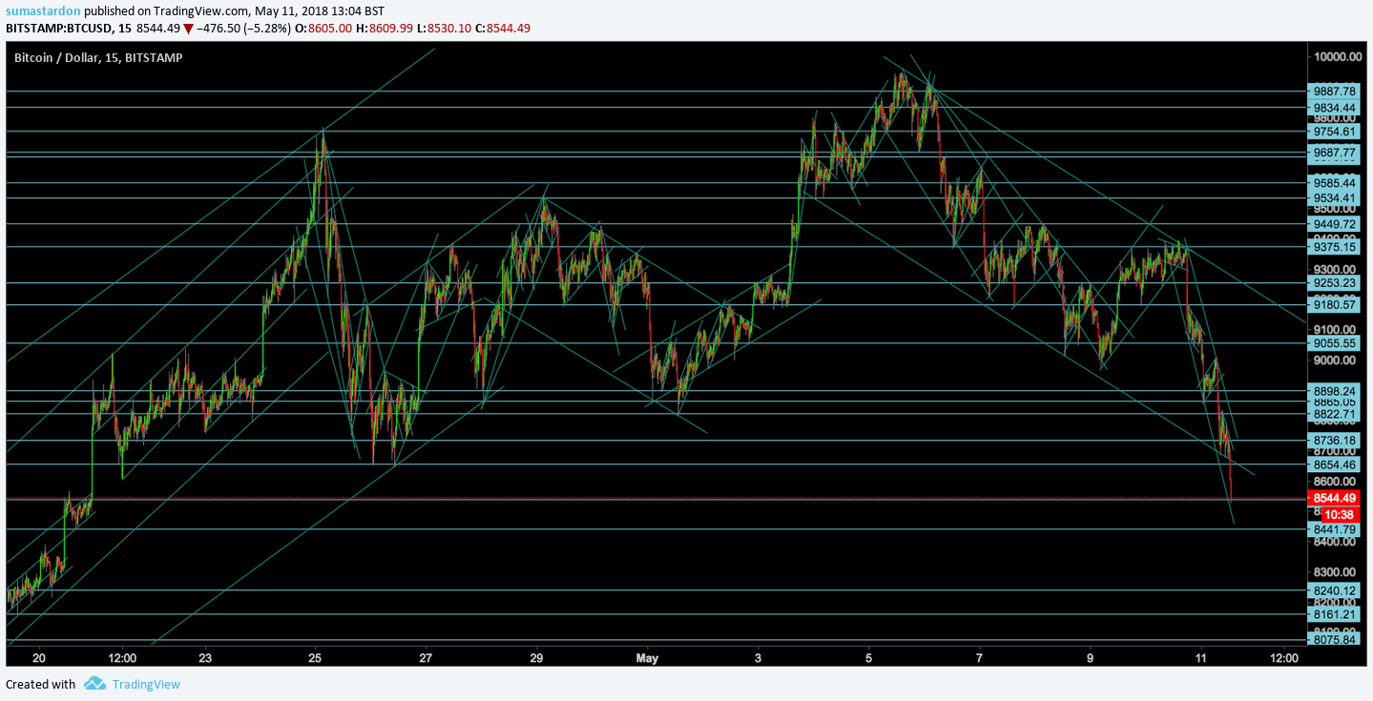Select the 9834.44 price level label

[x=1335, y=108]
